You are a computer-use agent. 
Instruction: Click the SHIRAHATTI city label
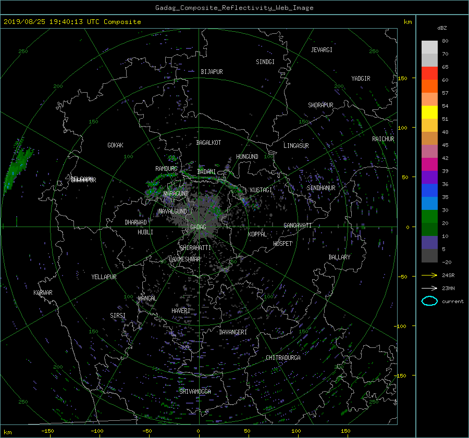pyautogui.click(x=195, y=248)
